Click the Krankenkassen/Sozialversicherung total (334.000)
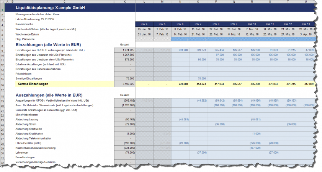This screenshot has width=322, height=172. click(x=125, y=148)
